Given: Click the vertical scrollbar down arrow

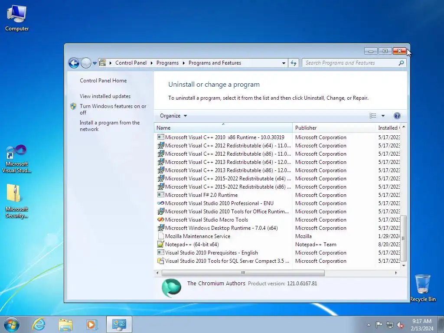Looking at the screenshot, I should coord(404,265).
